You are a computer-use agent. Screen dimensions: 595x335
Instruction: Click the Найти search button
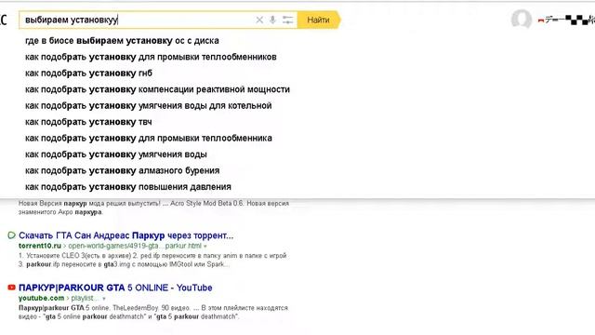tap(319, 20)
